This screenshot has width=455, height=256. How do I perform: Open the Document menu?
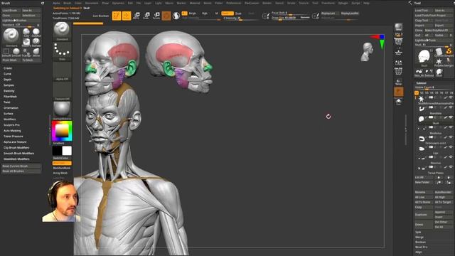[x=92, y=3]
